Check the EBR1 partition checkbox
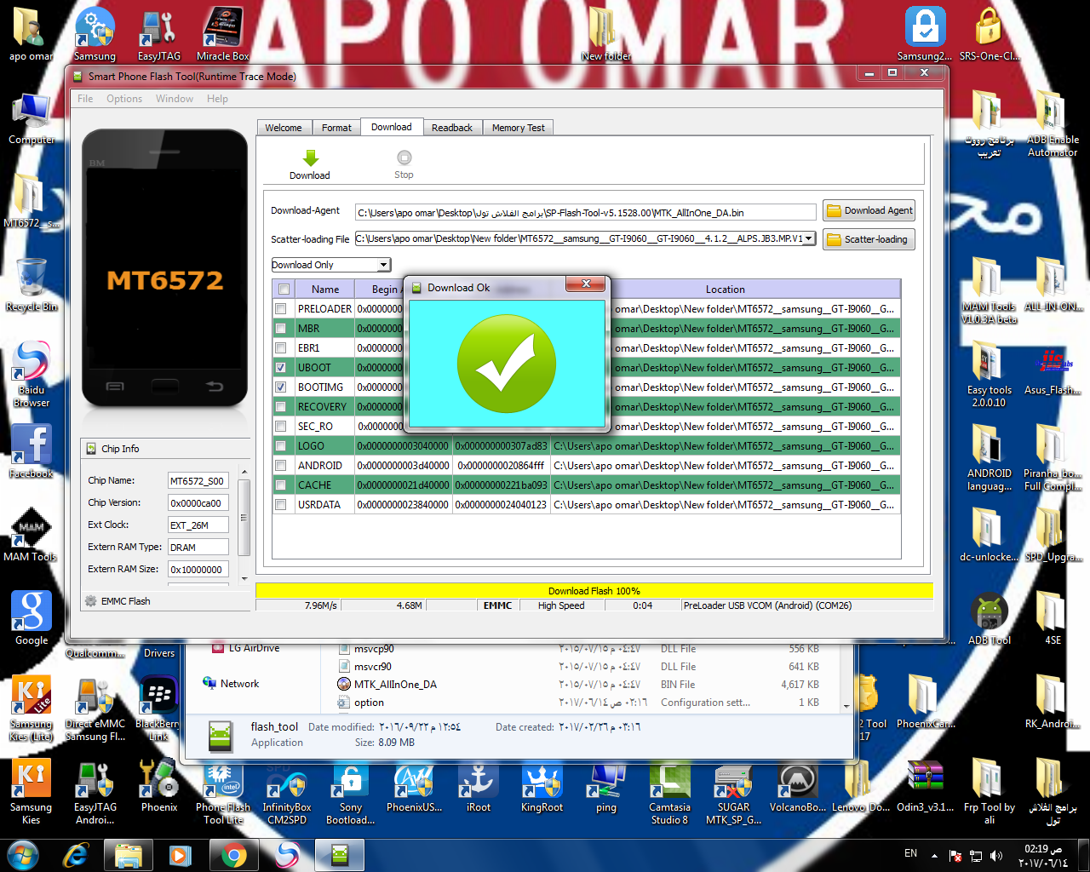 [x=281, y=348]
